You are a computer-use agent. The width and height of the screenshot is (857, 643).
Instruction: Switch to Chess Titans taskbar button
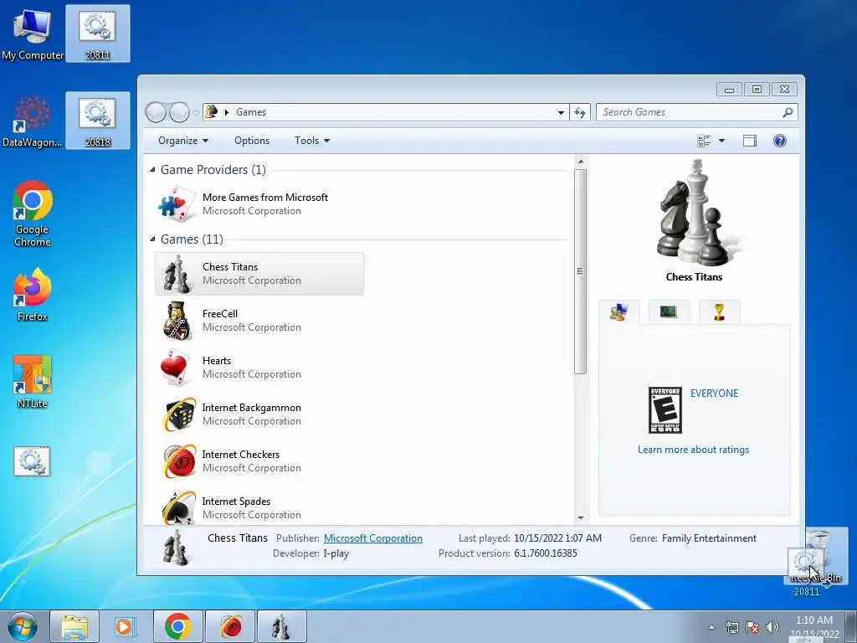(x=281, y=626)
